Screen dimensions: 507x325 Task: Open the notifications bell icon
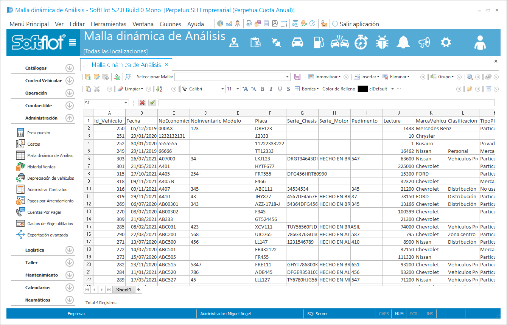point(403,42)
